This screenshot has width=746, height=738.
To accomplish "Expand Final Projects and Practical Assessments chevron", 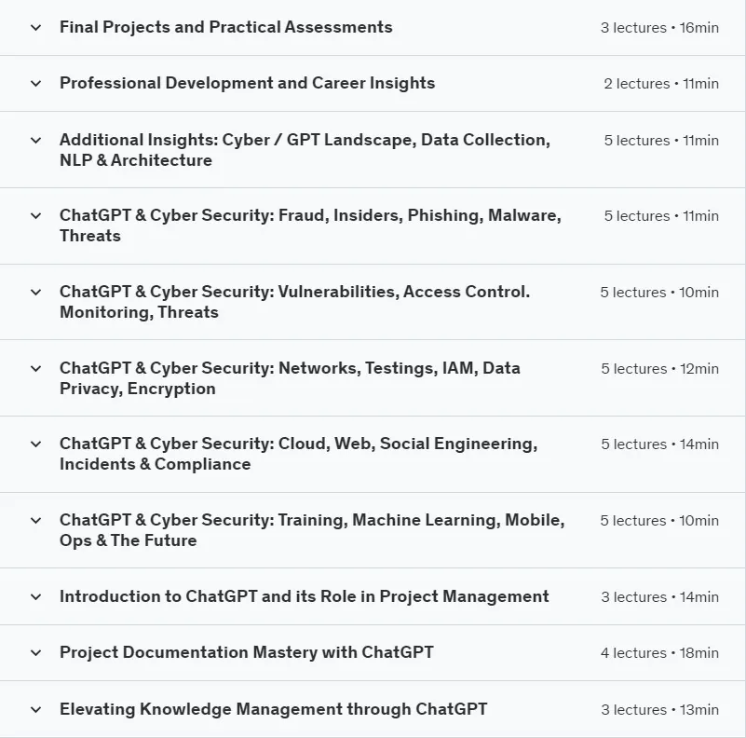I will 35,28.
